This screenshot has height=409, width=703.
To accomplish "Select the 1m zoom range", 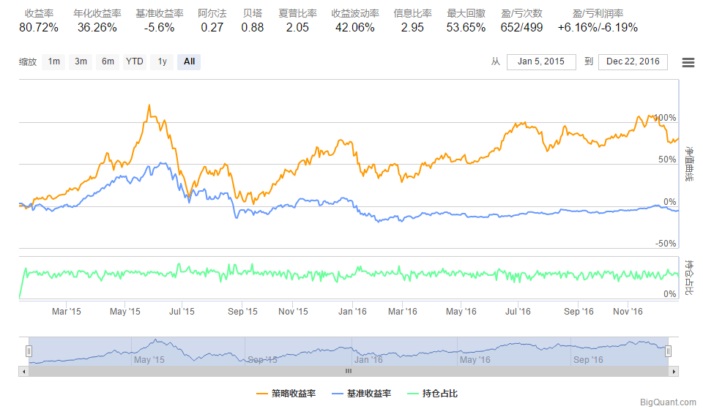I will (54, 61).
